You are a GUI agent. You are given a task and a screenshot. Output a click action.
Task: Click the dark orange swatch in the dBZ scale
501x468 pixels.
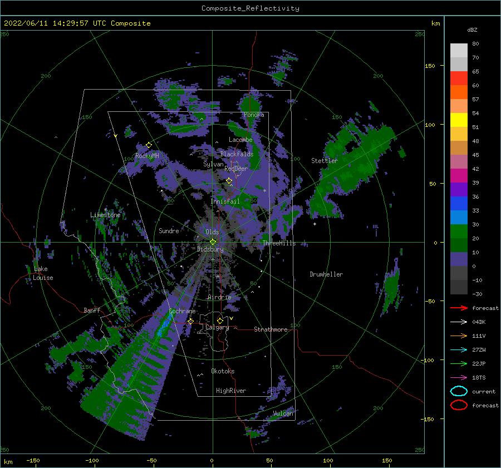tap(459, 92)
